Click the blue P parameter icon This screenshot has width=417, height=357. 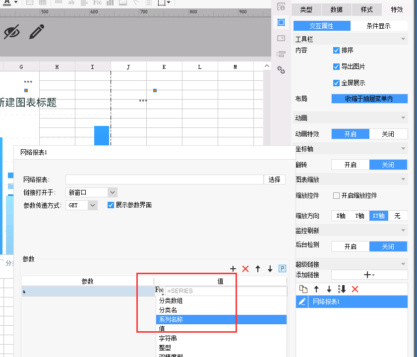coord(282,269)
